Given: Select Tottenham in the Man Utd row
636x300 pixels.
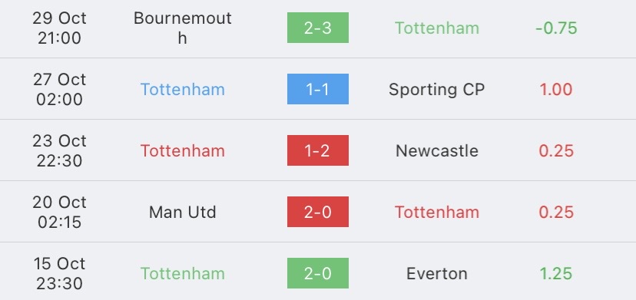Looking at the screenshot, I should click(437, 213).
